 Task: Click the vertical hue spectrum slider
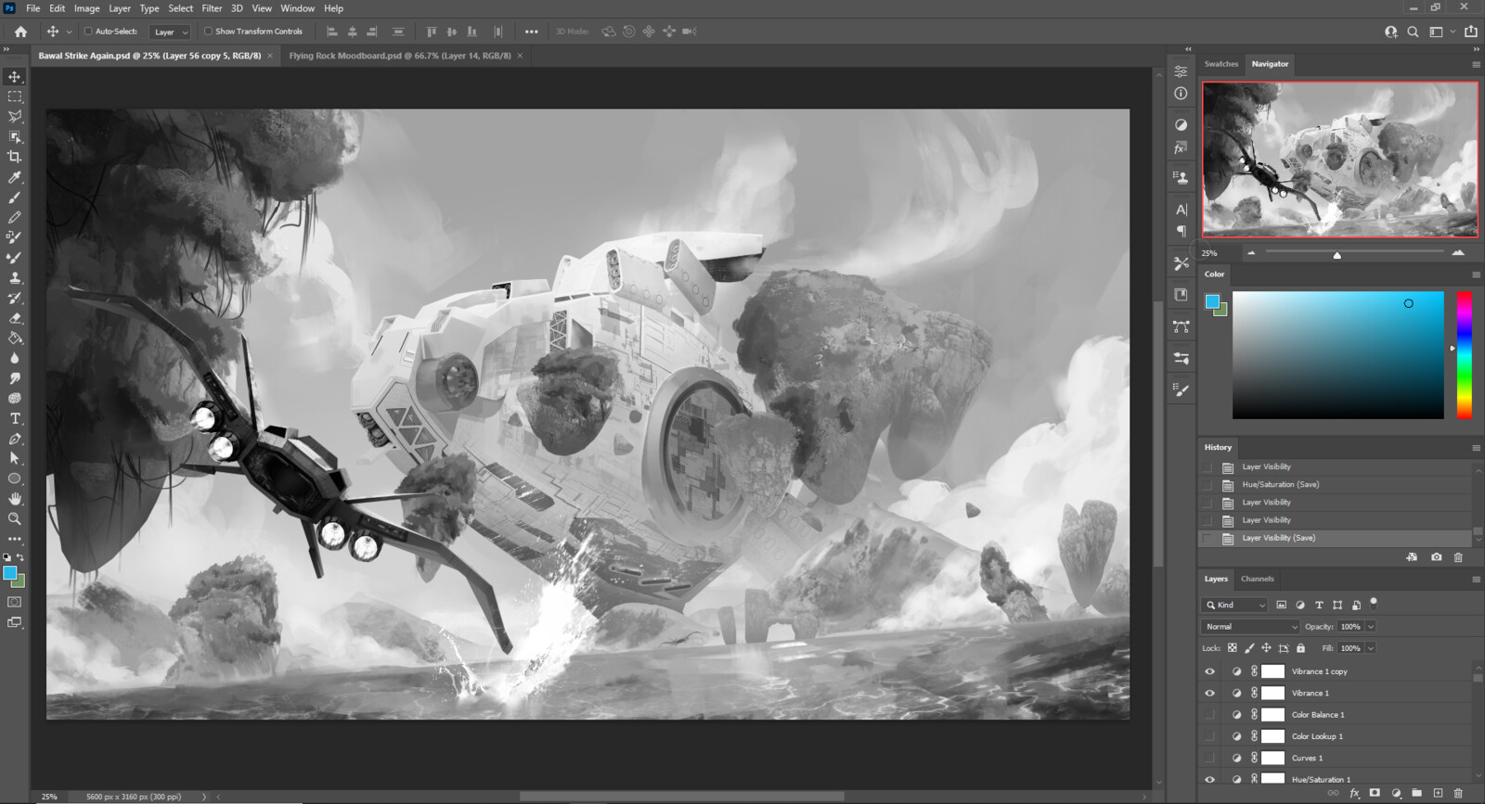coord(1464,354)
